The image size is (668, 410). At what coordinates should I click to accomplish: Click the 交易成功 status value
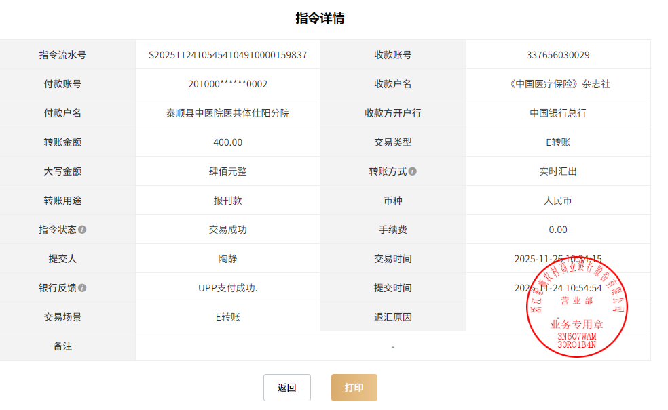click(227, 230)
